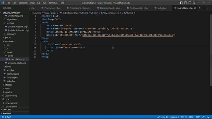
Task: Open .env.example file
Action: 11,103
